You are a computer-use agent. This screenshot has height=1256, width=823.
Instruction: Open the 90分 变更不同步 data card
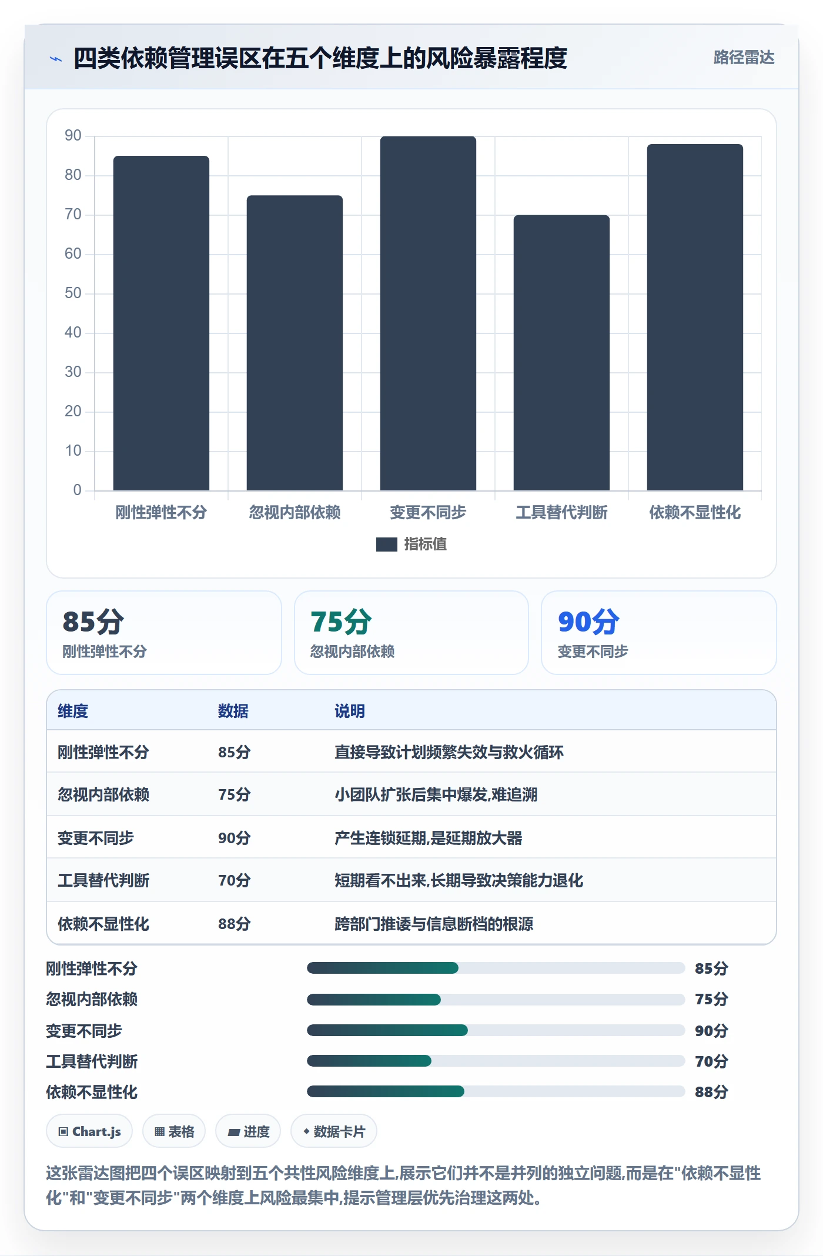659,633
